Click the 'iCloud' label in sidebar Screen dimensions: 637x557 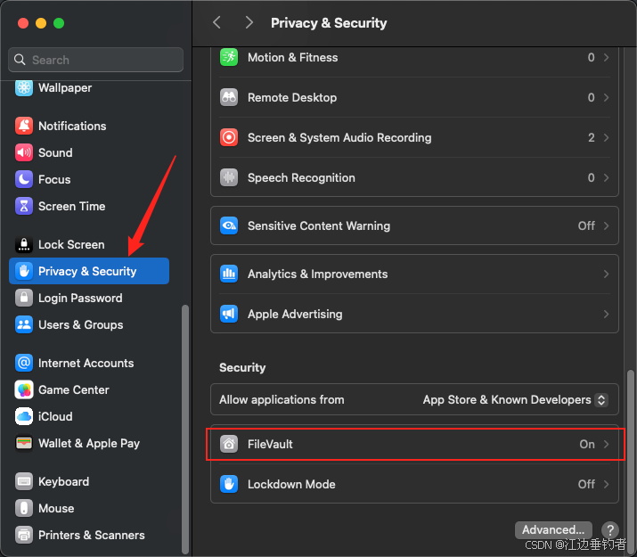point(55,416)
